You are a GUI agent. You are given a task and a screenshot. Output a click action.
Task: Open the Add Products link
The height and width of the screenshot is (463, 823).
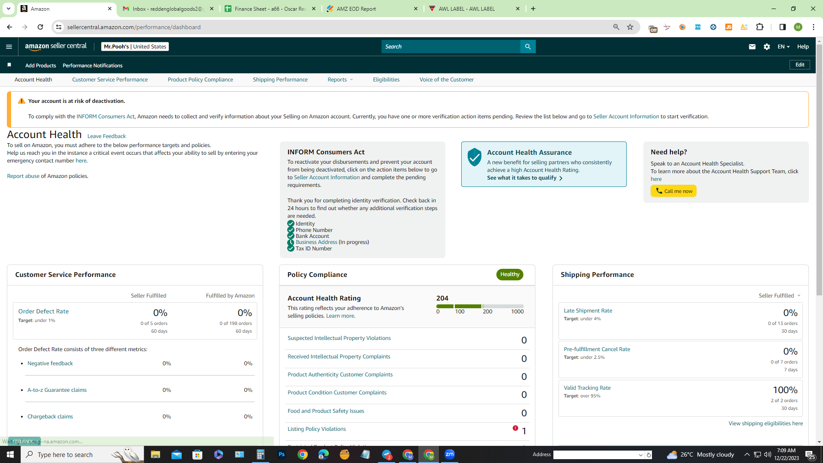tap(40, 66)
